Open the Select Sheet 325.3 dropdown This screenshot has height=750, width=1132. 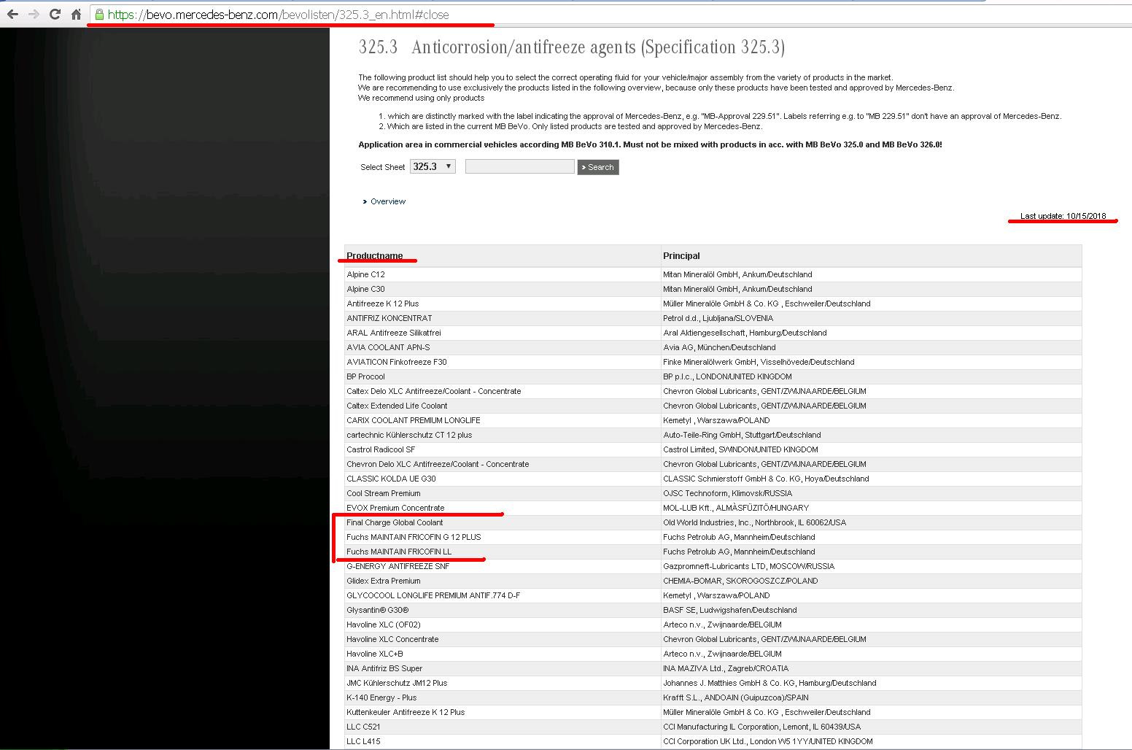click(x=433, y=166)
